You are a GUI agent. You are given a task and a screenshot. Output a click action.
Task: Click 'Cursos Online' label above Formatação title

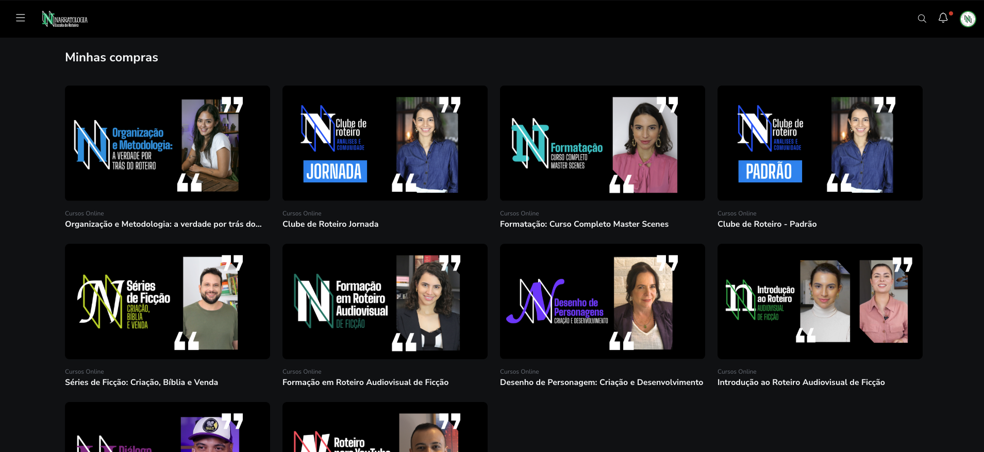click(x=520, y=213)
